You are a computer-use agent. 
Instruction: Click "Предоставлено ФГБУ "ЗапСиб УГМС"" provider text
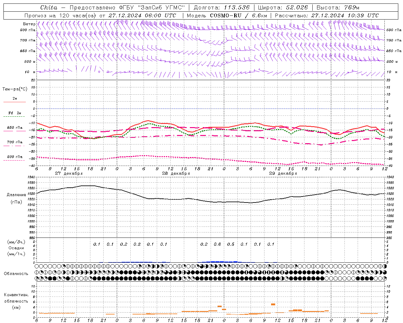pos(127,8)
